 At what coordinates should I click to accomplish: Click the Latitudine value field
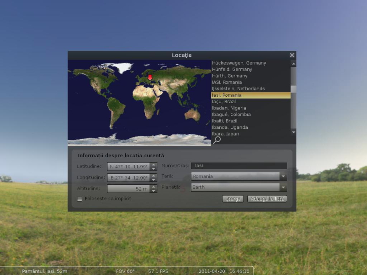point(128,166)
